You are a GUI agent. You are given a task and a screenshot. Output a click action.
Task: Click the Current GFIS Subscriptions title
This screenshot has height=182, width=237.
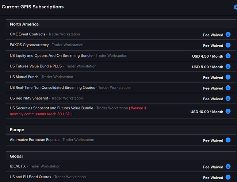click(x=33, y=7)
